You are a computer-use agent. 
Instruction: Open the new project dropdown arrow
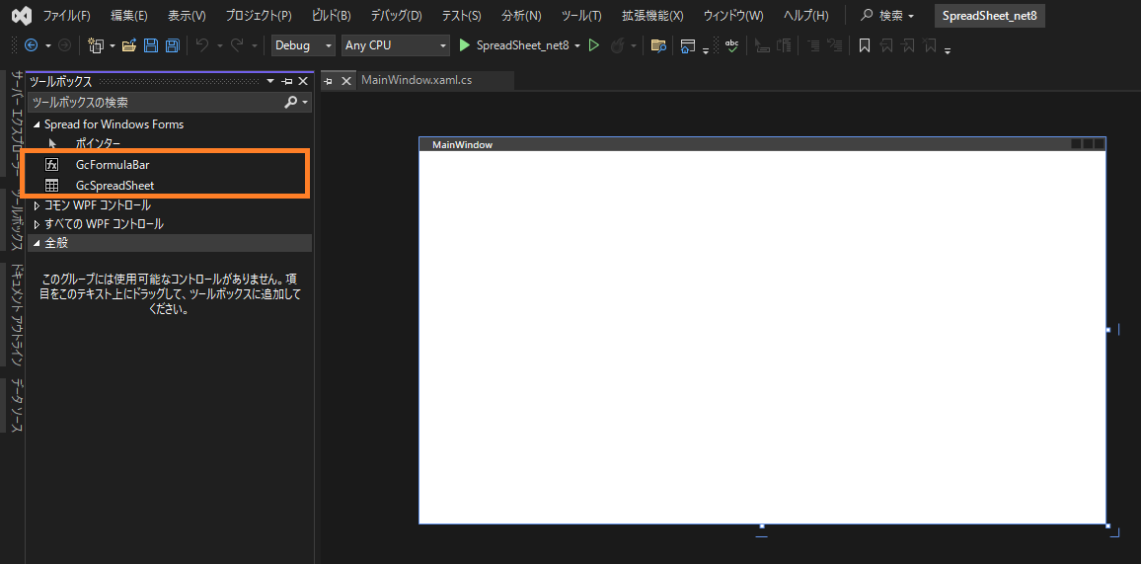tap(113, 45)
